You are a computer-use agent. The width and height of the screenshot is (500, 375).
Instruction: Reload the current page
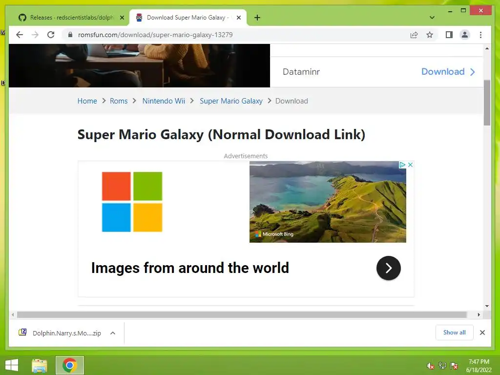51,35
